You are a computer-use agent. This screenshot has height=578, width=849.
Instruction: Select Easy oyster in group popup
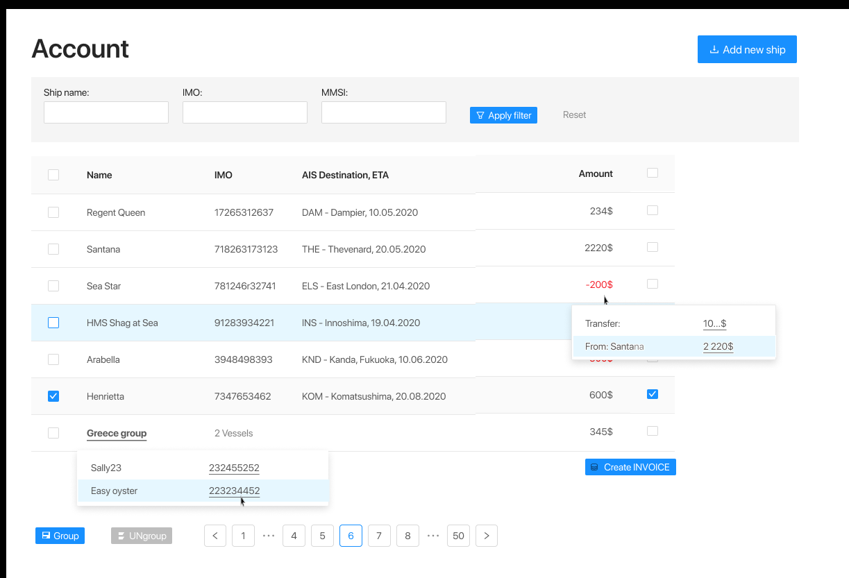coord(115,491)
